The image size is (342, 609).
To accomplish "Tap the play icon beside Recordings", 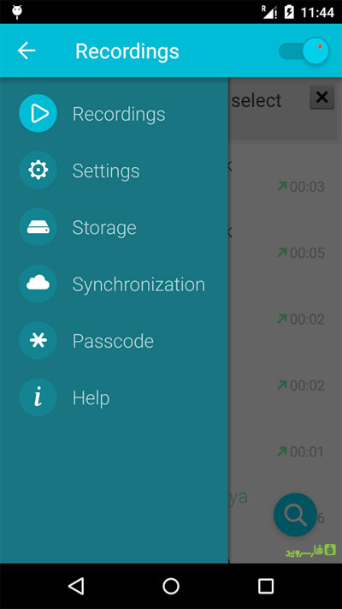I will 38,113.
